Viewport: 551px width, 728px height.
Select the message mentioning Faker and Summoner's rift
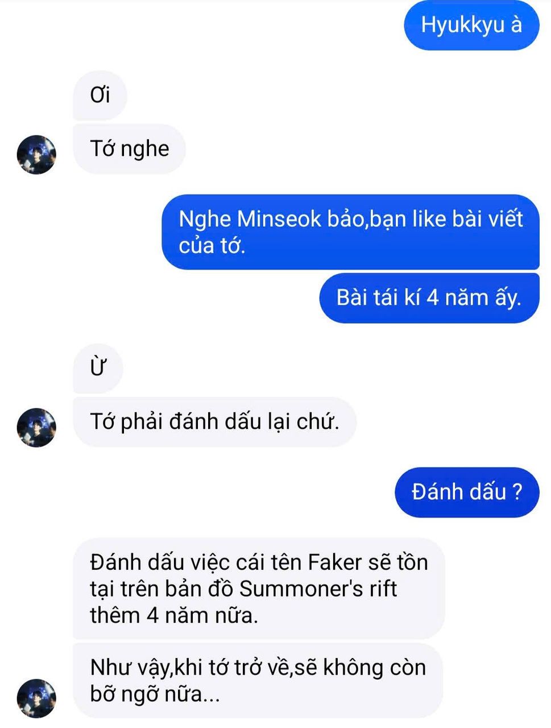tap(259, 589)
